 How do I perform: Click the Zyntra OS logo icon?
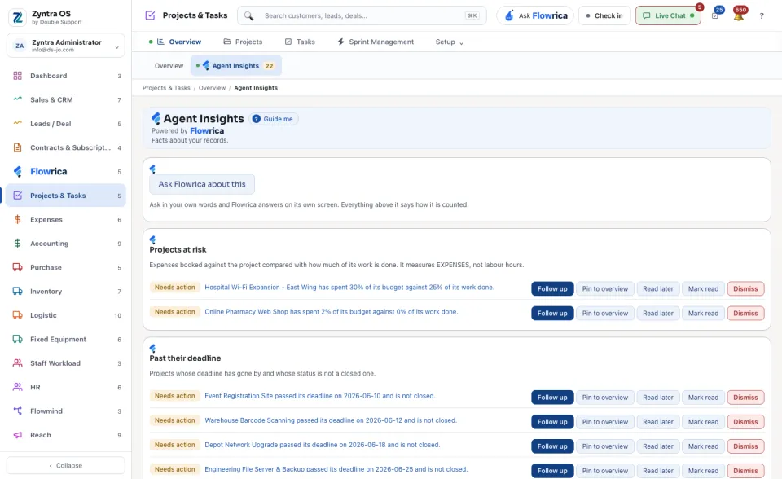(x=17, y=17)
